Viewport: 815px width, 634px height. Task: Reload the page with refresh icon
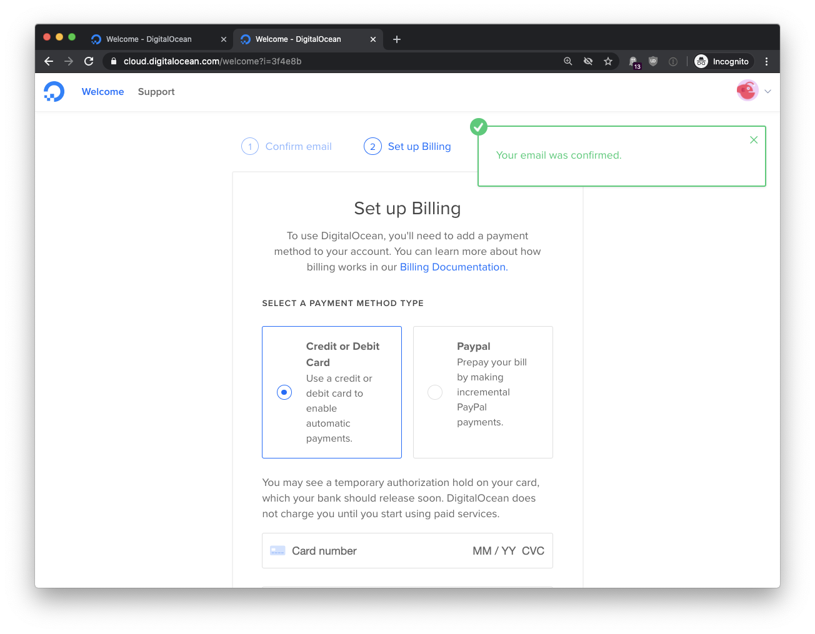point(89,61)
